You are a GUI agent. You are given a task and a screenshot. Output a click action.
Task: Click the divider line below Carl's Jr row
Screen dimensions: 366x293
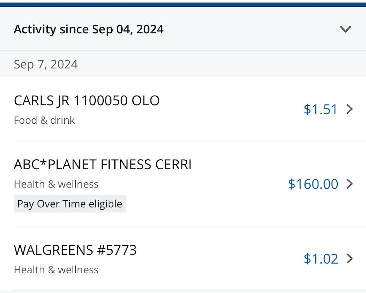click(x=189, y=141)
